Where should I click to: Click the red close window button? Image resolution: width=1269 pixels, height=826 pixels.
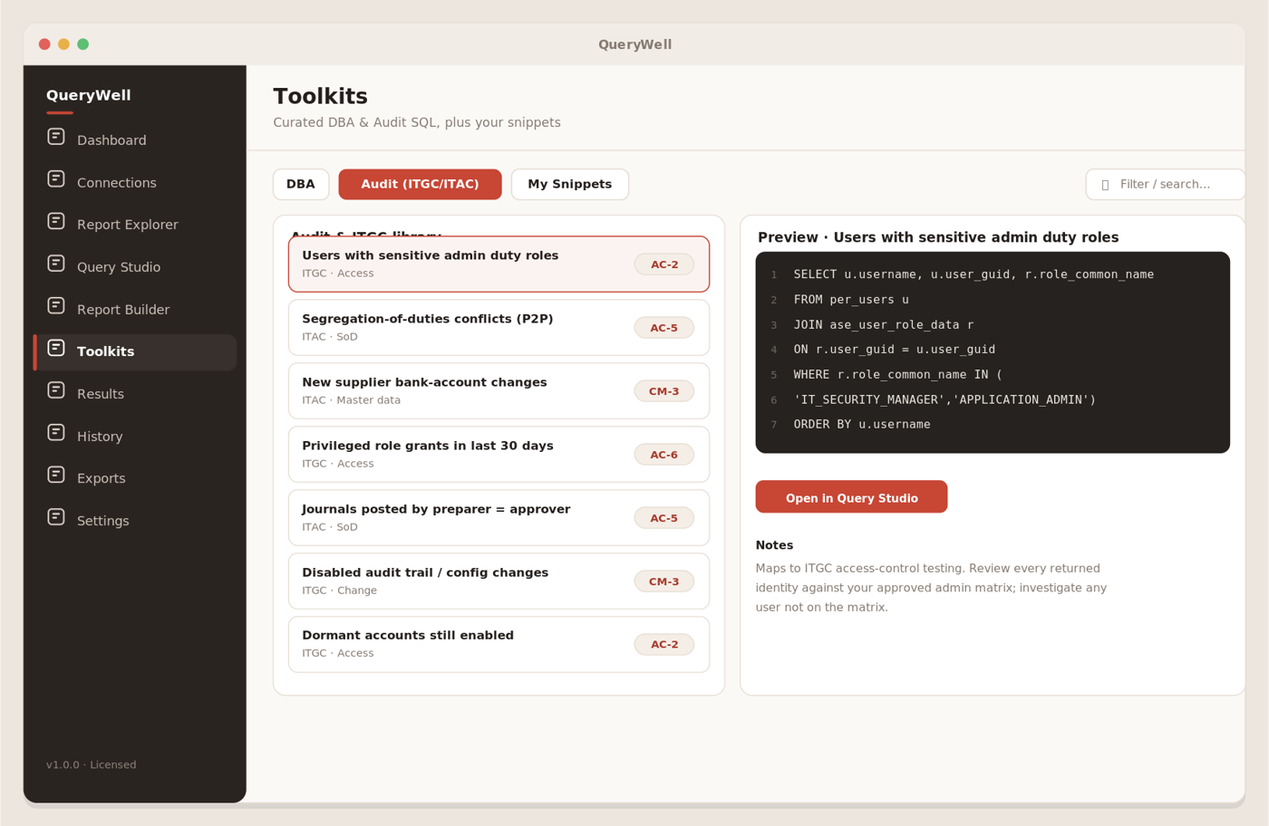(44, 44)
